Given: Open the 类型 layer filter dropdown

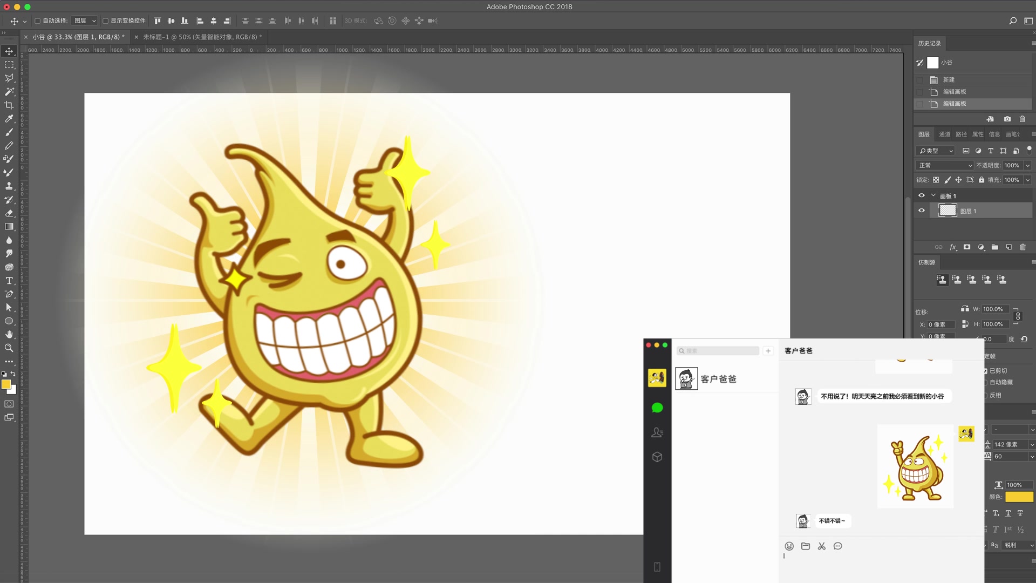Looking at the screenshot, I should coord(936,151).
